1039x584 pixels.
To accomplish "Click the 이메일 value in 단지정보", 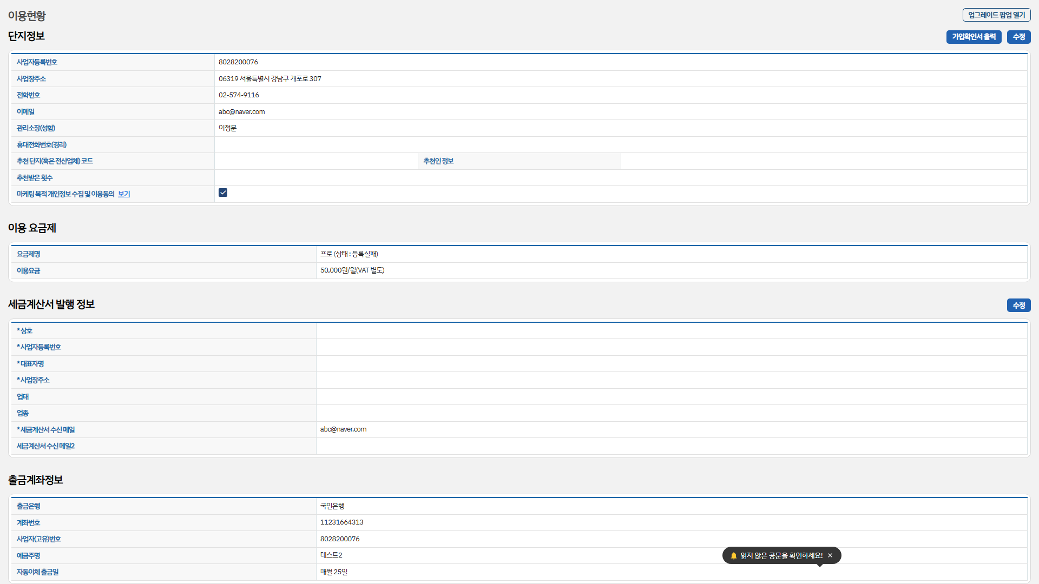I will (241, 112).
